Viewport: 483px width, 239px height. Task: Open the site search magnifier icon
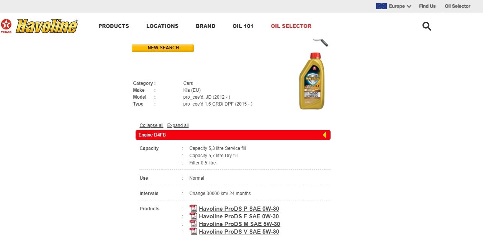coord(427,26)
